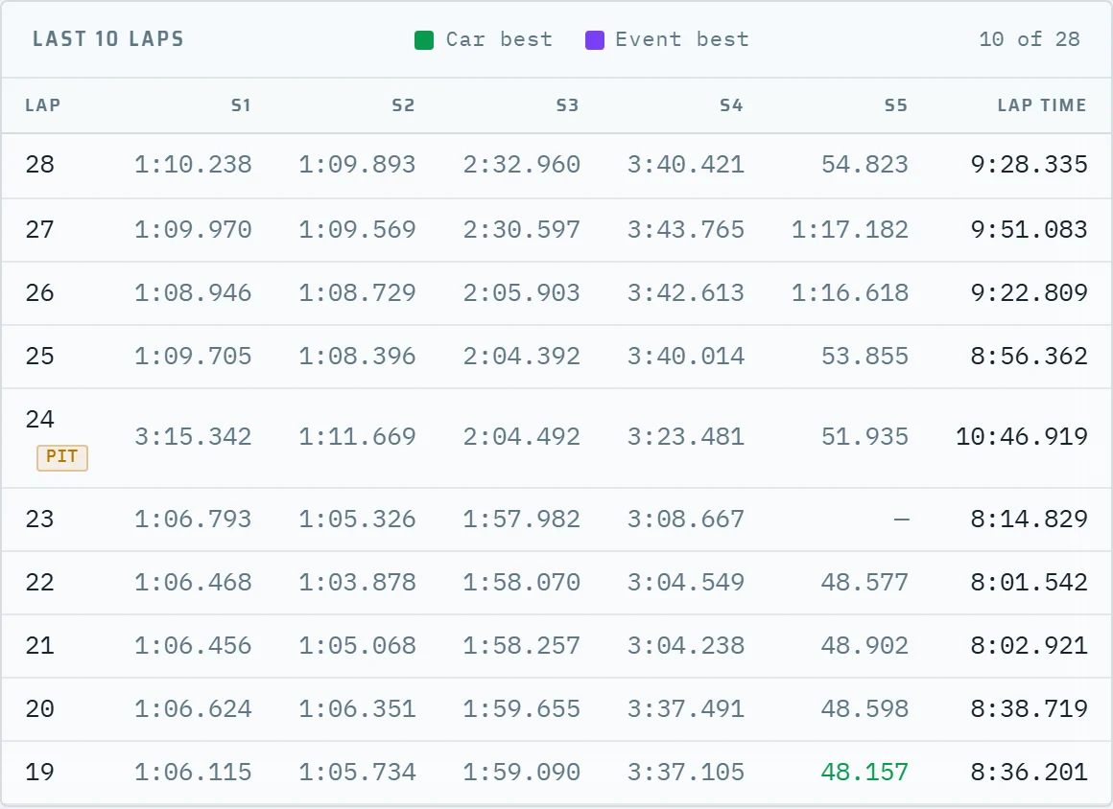This screenshot has width=1113, height=809.
Task: Select lap number 20
Action: pyautogui.click(x=39, y=709)
